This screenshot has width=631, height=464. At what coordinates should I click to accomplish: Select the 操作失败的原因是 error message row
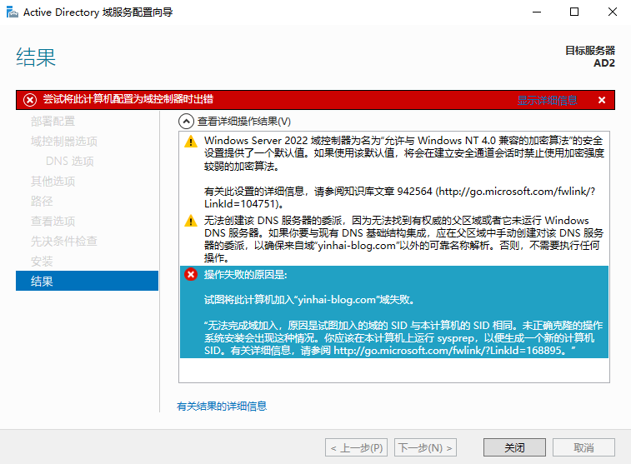click(394, 312)
